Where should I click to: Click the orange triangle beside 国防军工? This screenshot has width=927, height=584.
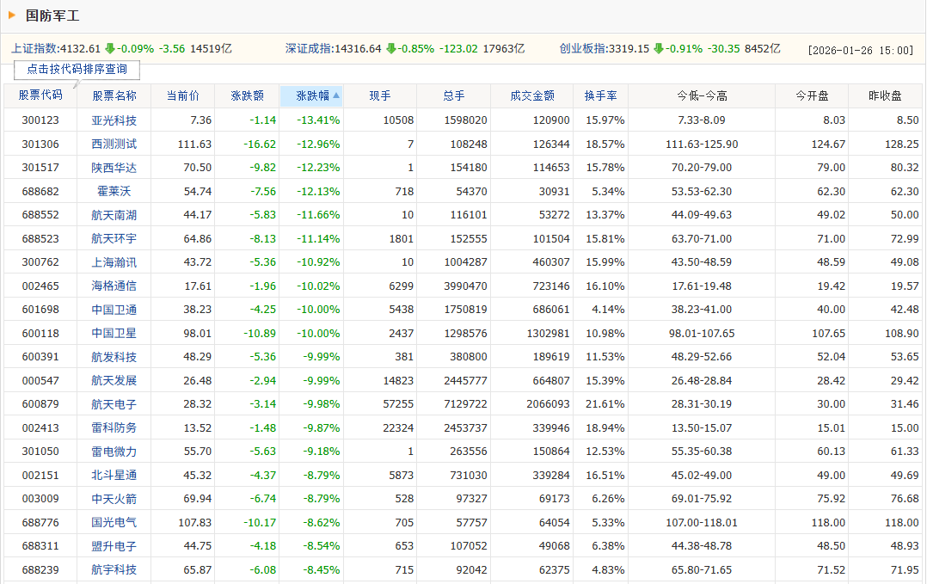coord(12,15)
